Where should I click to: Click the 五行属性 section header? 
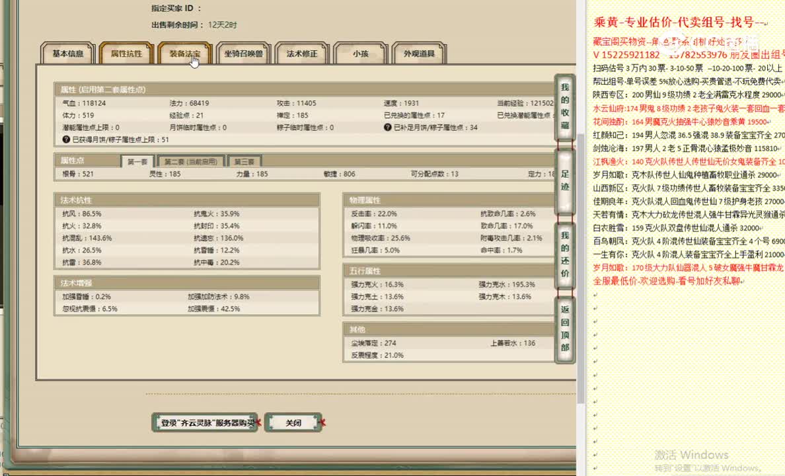(449, 271)
